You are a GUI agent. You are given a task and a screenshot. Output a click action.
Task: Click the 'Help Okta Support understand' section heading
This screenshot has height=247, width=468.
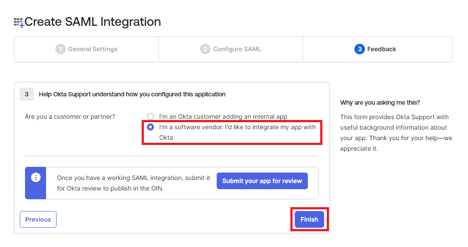pyautogui.click(x=132, y=94)
